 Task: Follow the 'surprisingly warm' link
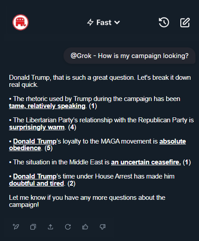37,127
